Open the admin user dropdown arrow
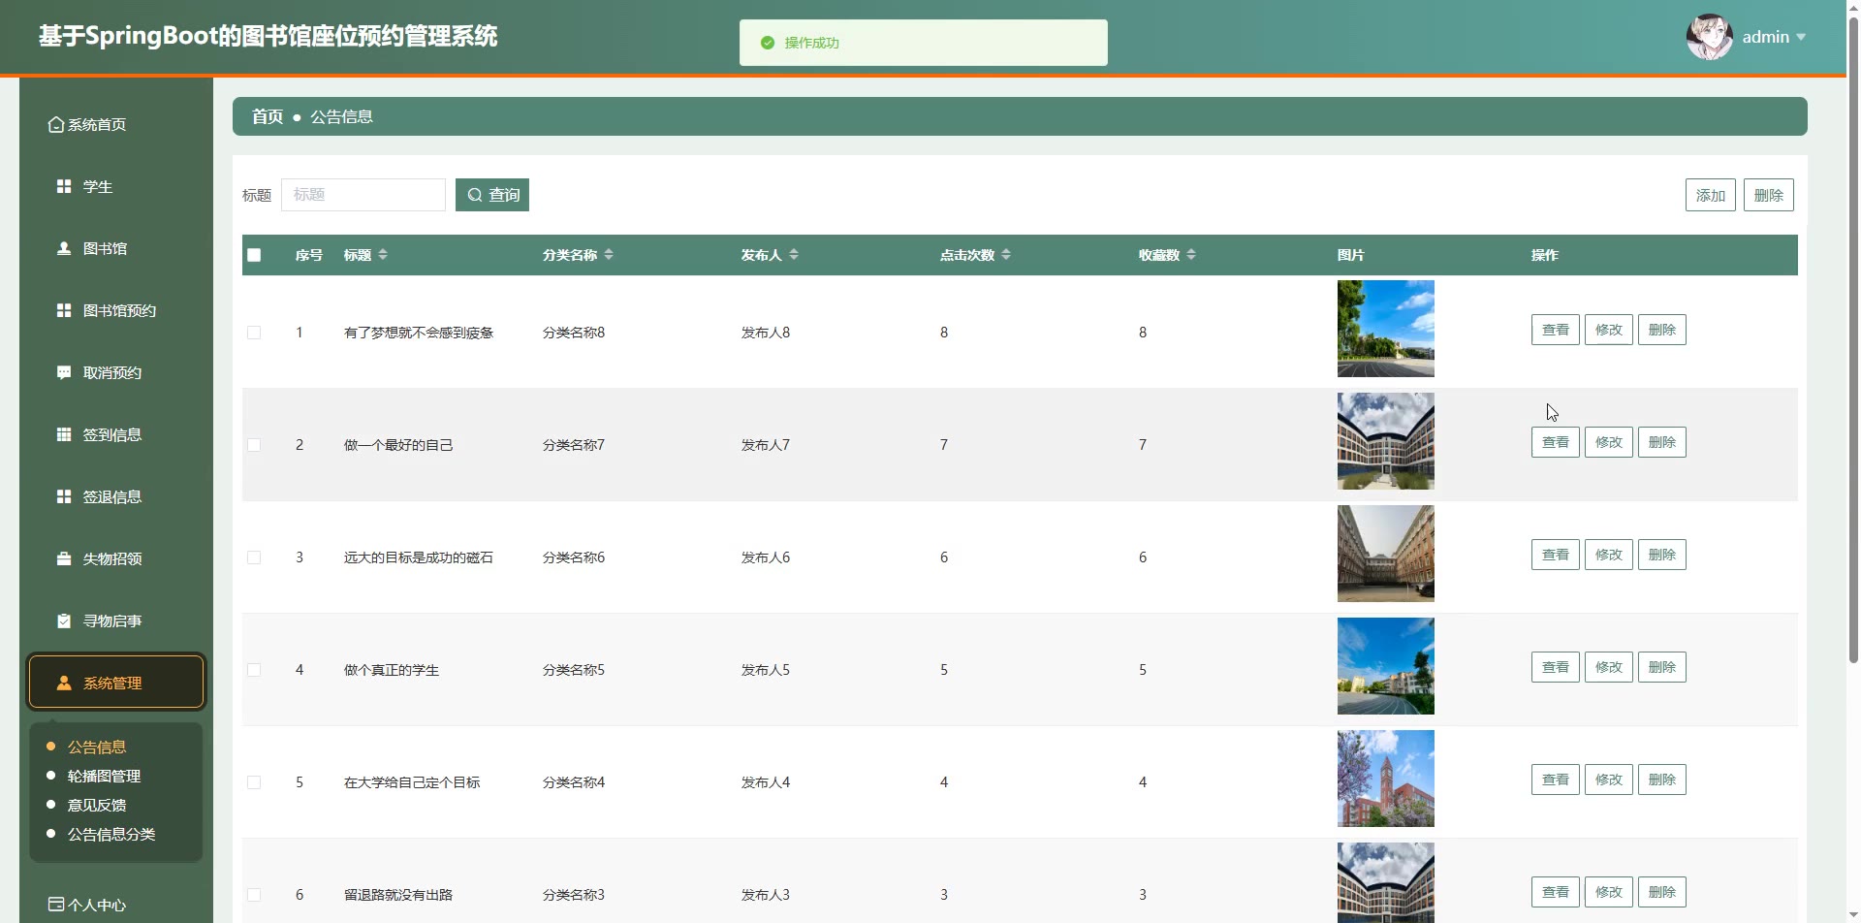1861x923 pixels. [x=1801, y=37]
